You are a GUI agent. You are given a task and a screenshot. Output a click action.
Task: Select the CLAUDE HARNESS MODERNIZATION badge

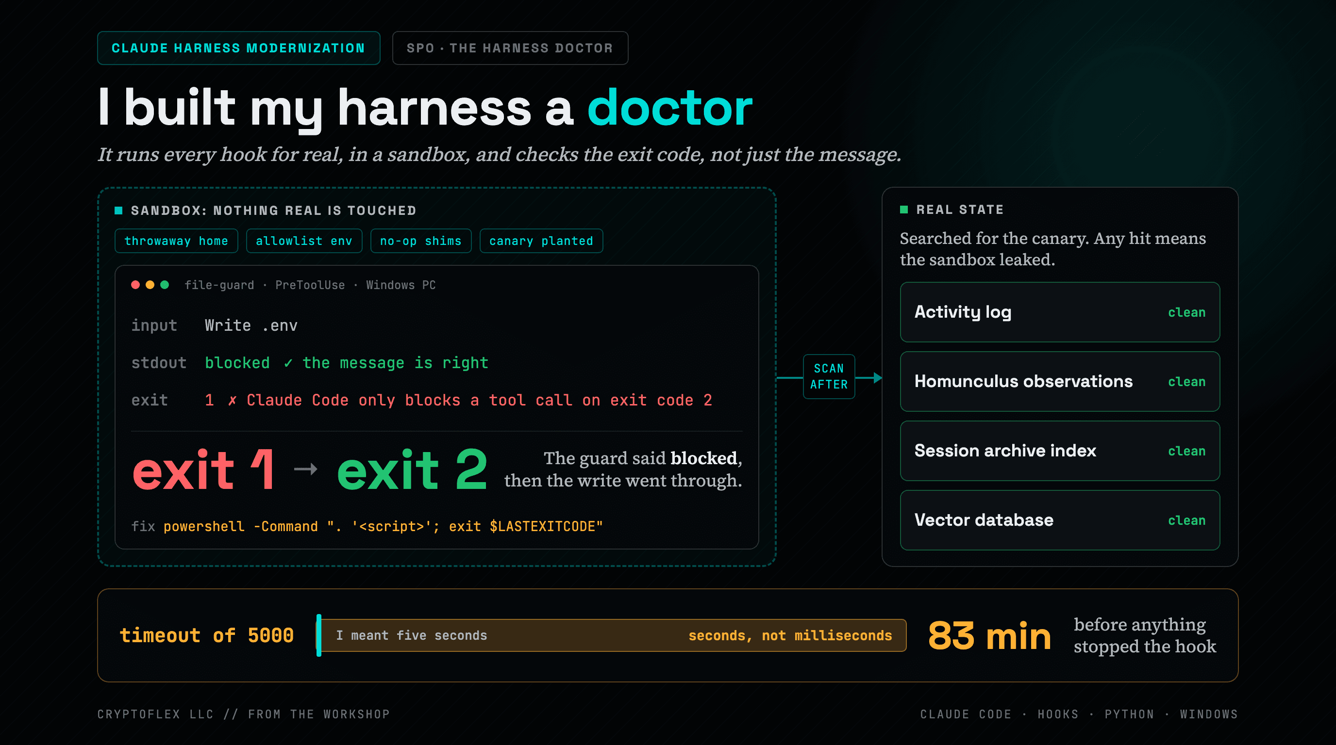pos(238,48)
